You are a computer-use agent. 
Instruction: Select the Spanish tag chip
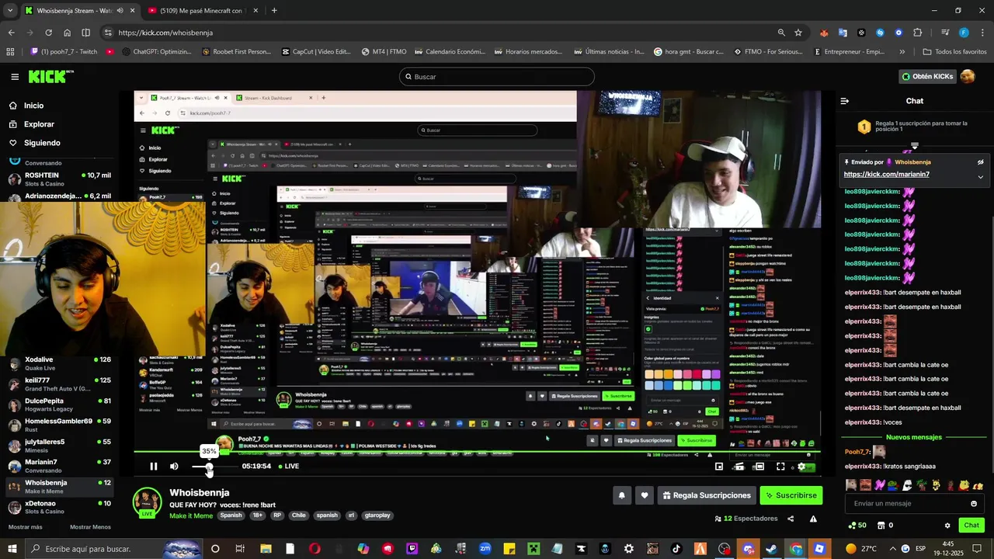(231, 516)
